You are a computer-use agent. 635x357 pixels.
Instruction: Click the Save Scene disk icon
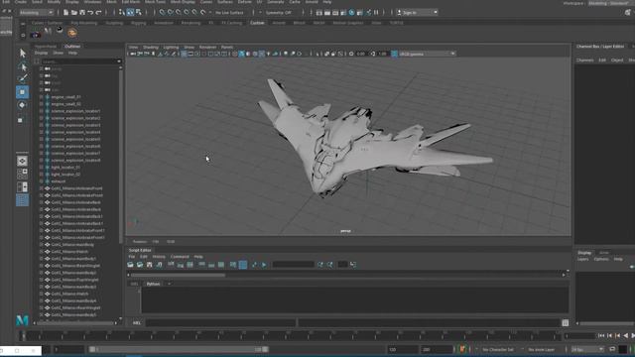pyautogui.click(x=82, y=13)
